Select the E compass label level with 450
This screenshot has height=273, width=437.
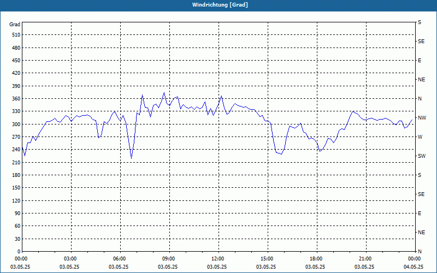[420, 61]
